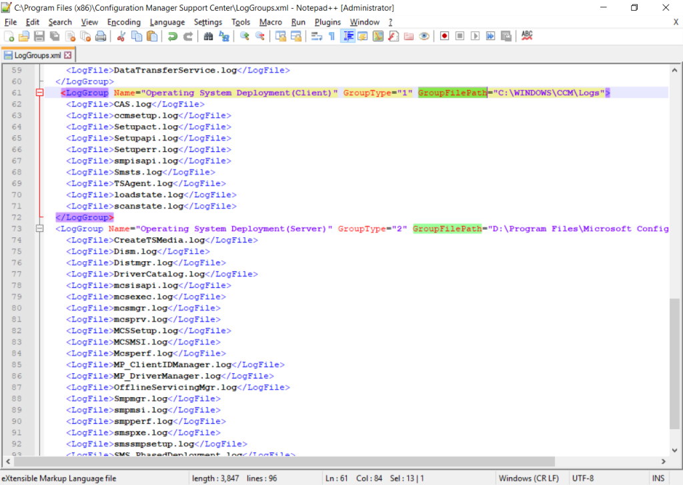Image resolution: width=683 pixels, height=485 pixels.
Task: Playback the recorded macro
Action: click(x=474, y=36)
